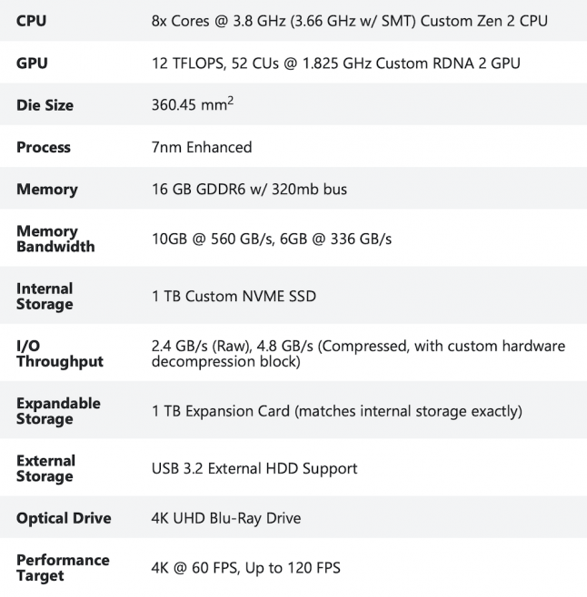The image size is (587, 597).
Task: Click the Memory row label
Action: 47,190
